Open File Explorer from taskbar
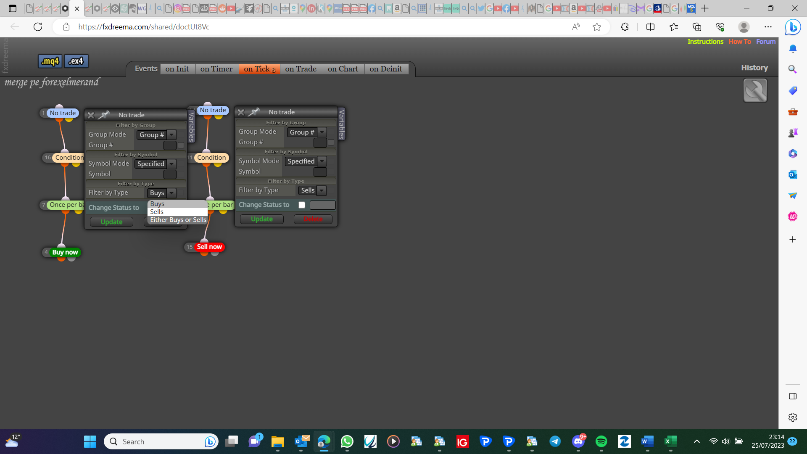The height and width of the screenshot is (454, 807). [278, 441]
